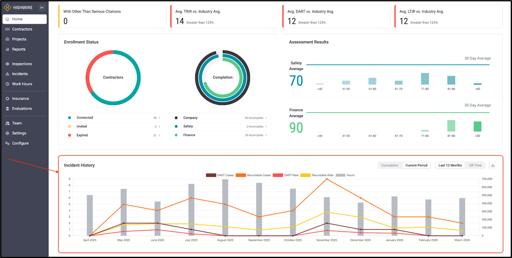Toggle the DART Cases legend swatch
The width and height of the screenshot is (512, 258).
coord(211,175)
